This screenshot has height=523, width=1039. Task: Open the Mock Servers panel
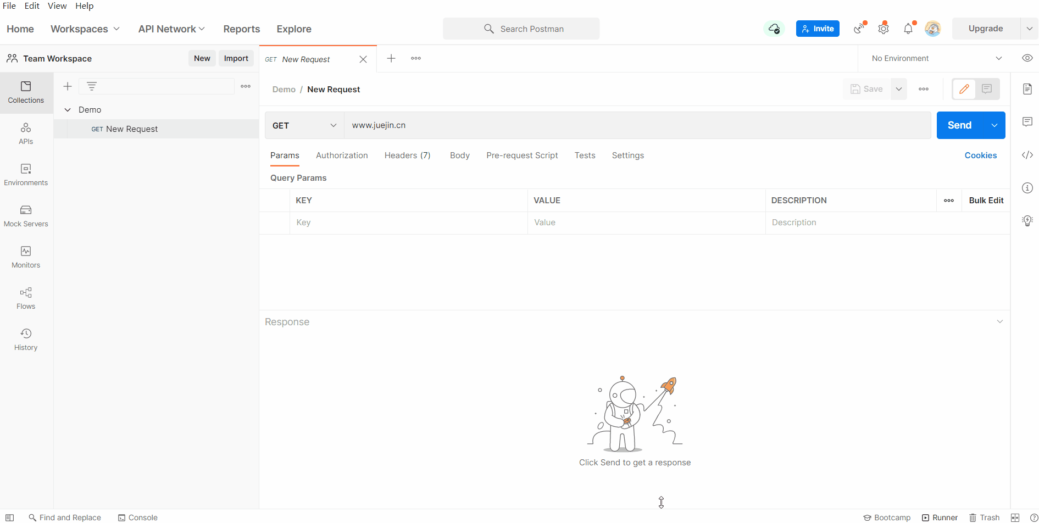click(26, 214)
